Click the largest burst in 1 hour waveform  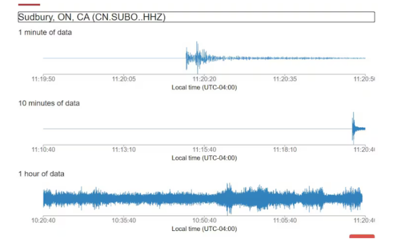pos(227,198)
